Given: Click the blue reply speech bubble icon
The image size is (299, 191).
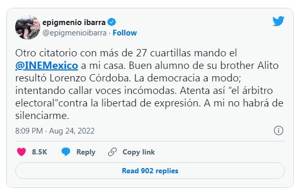Looking at the screenshot, I should pyautogui.click(x=66, y=152).
